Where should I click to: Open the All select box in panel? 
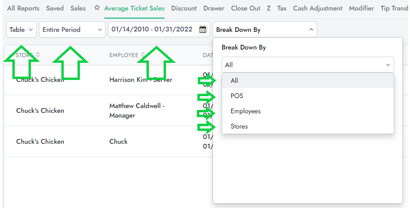pos(308,65)
